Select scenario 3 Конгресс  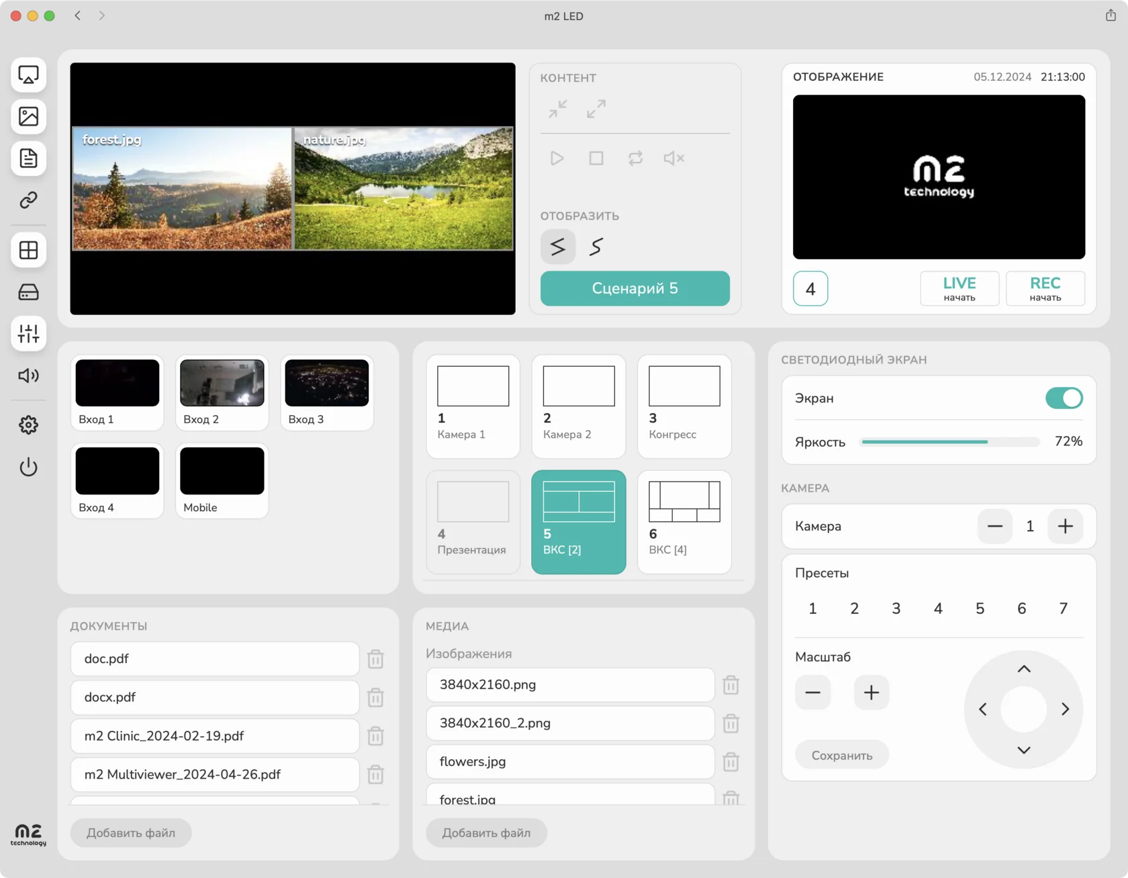(x=684, y=406)
